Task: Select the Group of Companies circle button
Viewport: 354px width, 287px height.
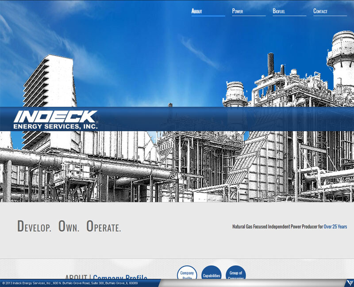Action: (236, 272)
